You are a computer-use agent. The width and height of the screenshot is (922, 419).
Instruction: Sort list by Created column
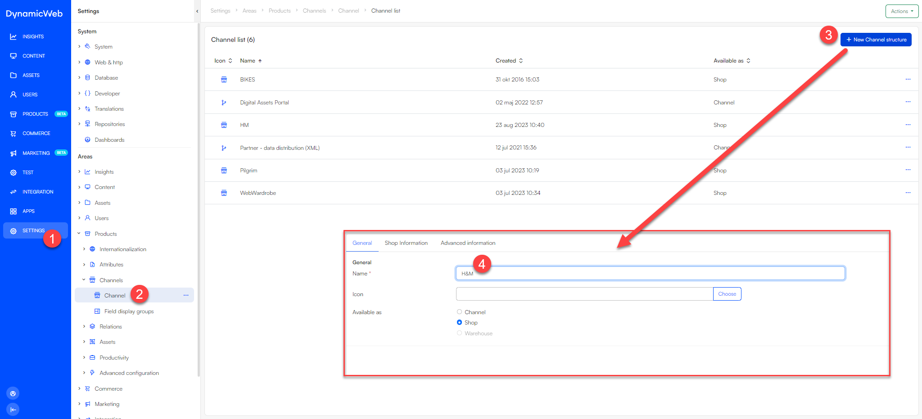509,61
